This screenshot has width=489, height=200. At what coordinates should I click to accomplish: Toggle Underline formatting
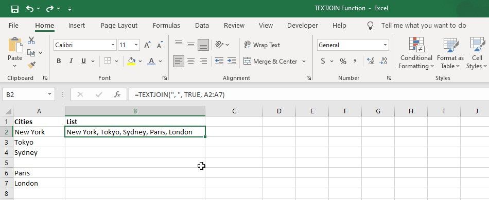[x=83, y=61]
